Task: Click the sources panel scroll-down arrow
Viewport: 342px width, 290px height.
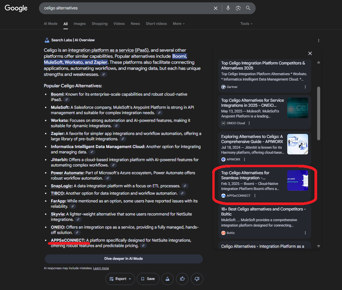Action: (319, 246)
